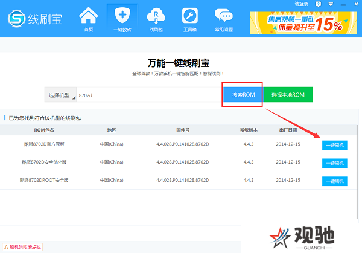Click the 出厂日期 column header
The image size is (362, 253).
click(x=288, y=130)
